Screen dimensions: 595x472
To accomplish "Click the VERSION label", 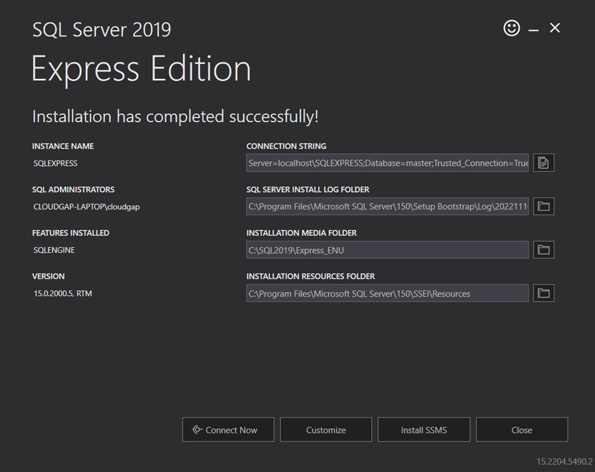I will coord(48,276).
